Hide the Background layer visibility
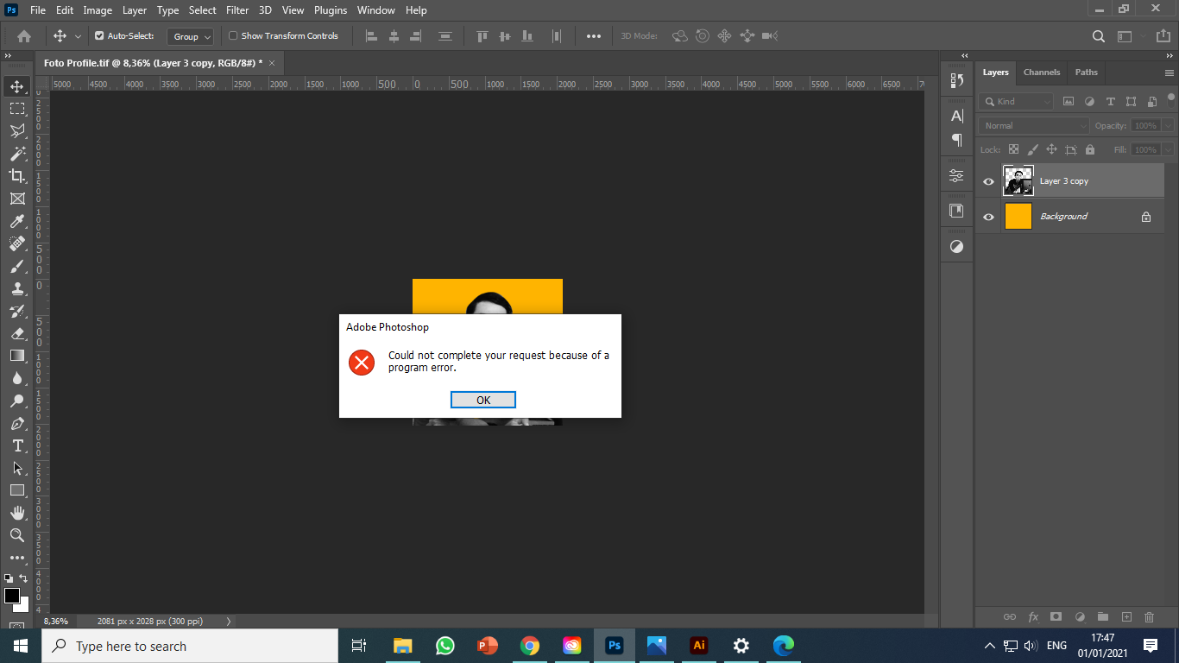The width and height of the screenshot is (1179, 663). 987,216
